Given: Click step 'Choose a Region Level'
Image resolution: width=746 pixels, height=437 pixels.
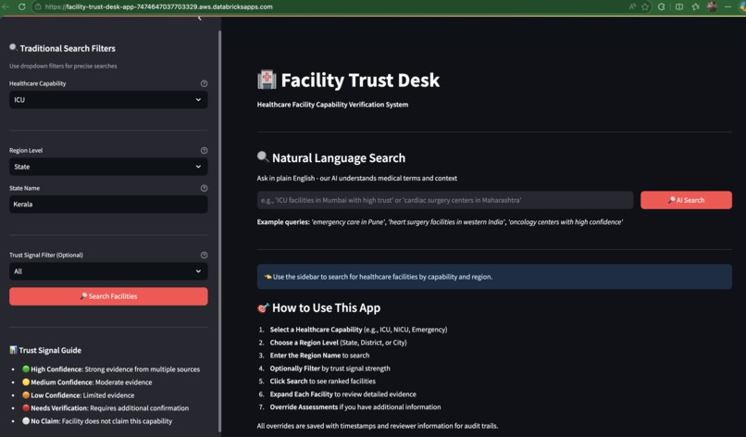Looking at the screenshot, I should pos(338,343).
